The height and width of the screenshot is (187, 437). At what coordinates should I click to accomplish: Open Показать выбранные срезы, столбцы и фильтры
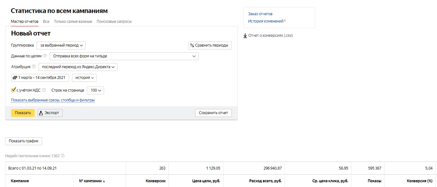point(53,100)
